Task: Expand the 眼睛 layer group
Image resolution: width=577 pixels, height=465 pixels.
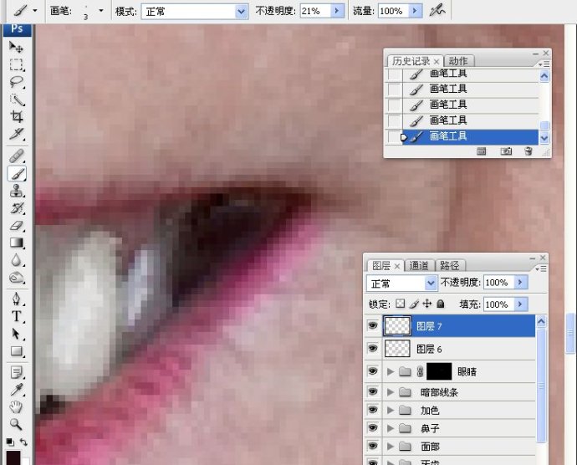Action: click(391, 371)
